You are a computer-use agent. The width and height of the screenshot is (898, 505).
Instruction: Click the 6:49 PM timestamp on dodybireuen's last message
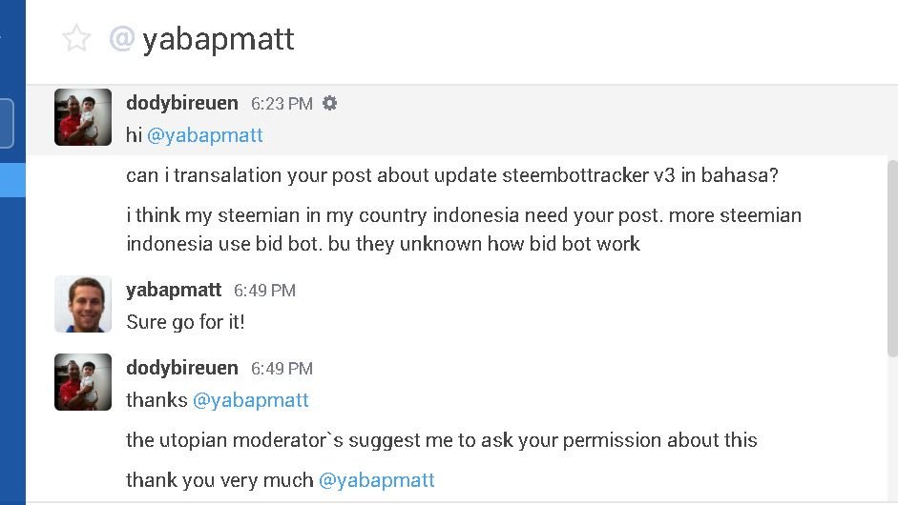coord(282,369)
